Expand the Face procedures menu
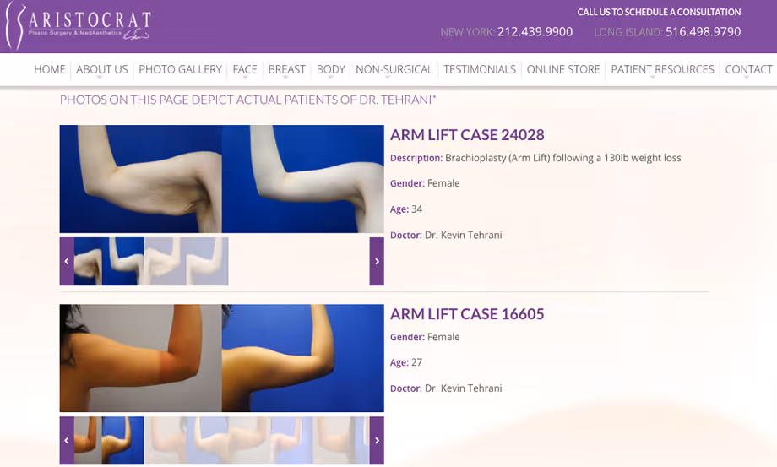 [x=245, y=69]
